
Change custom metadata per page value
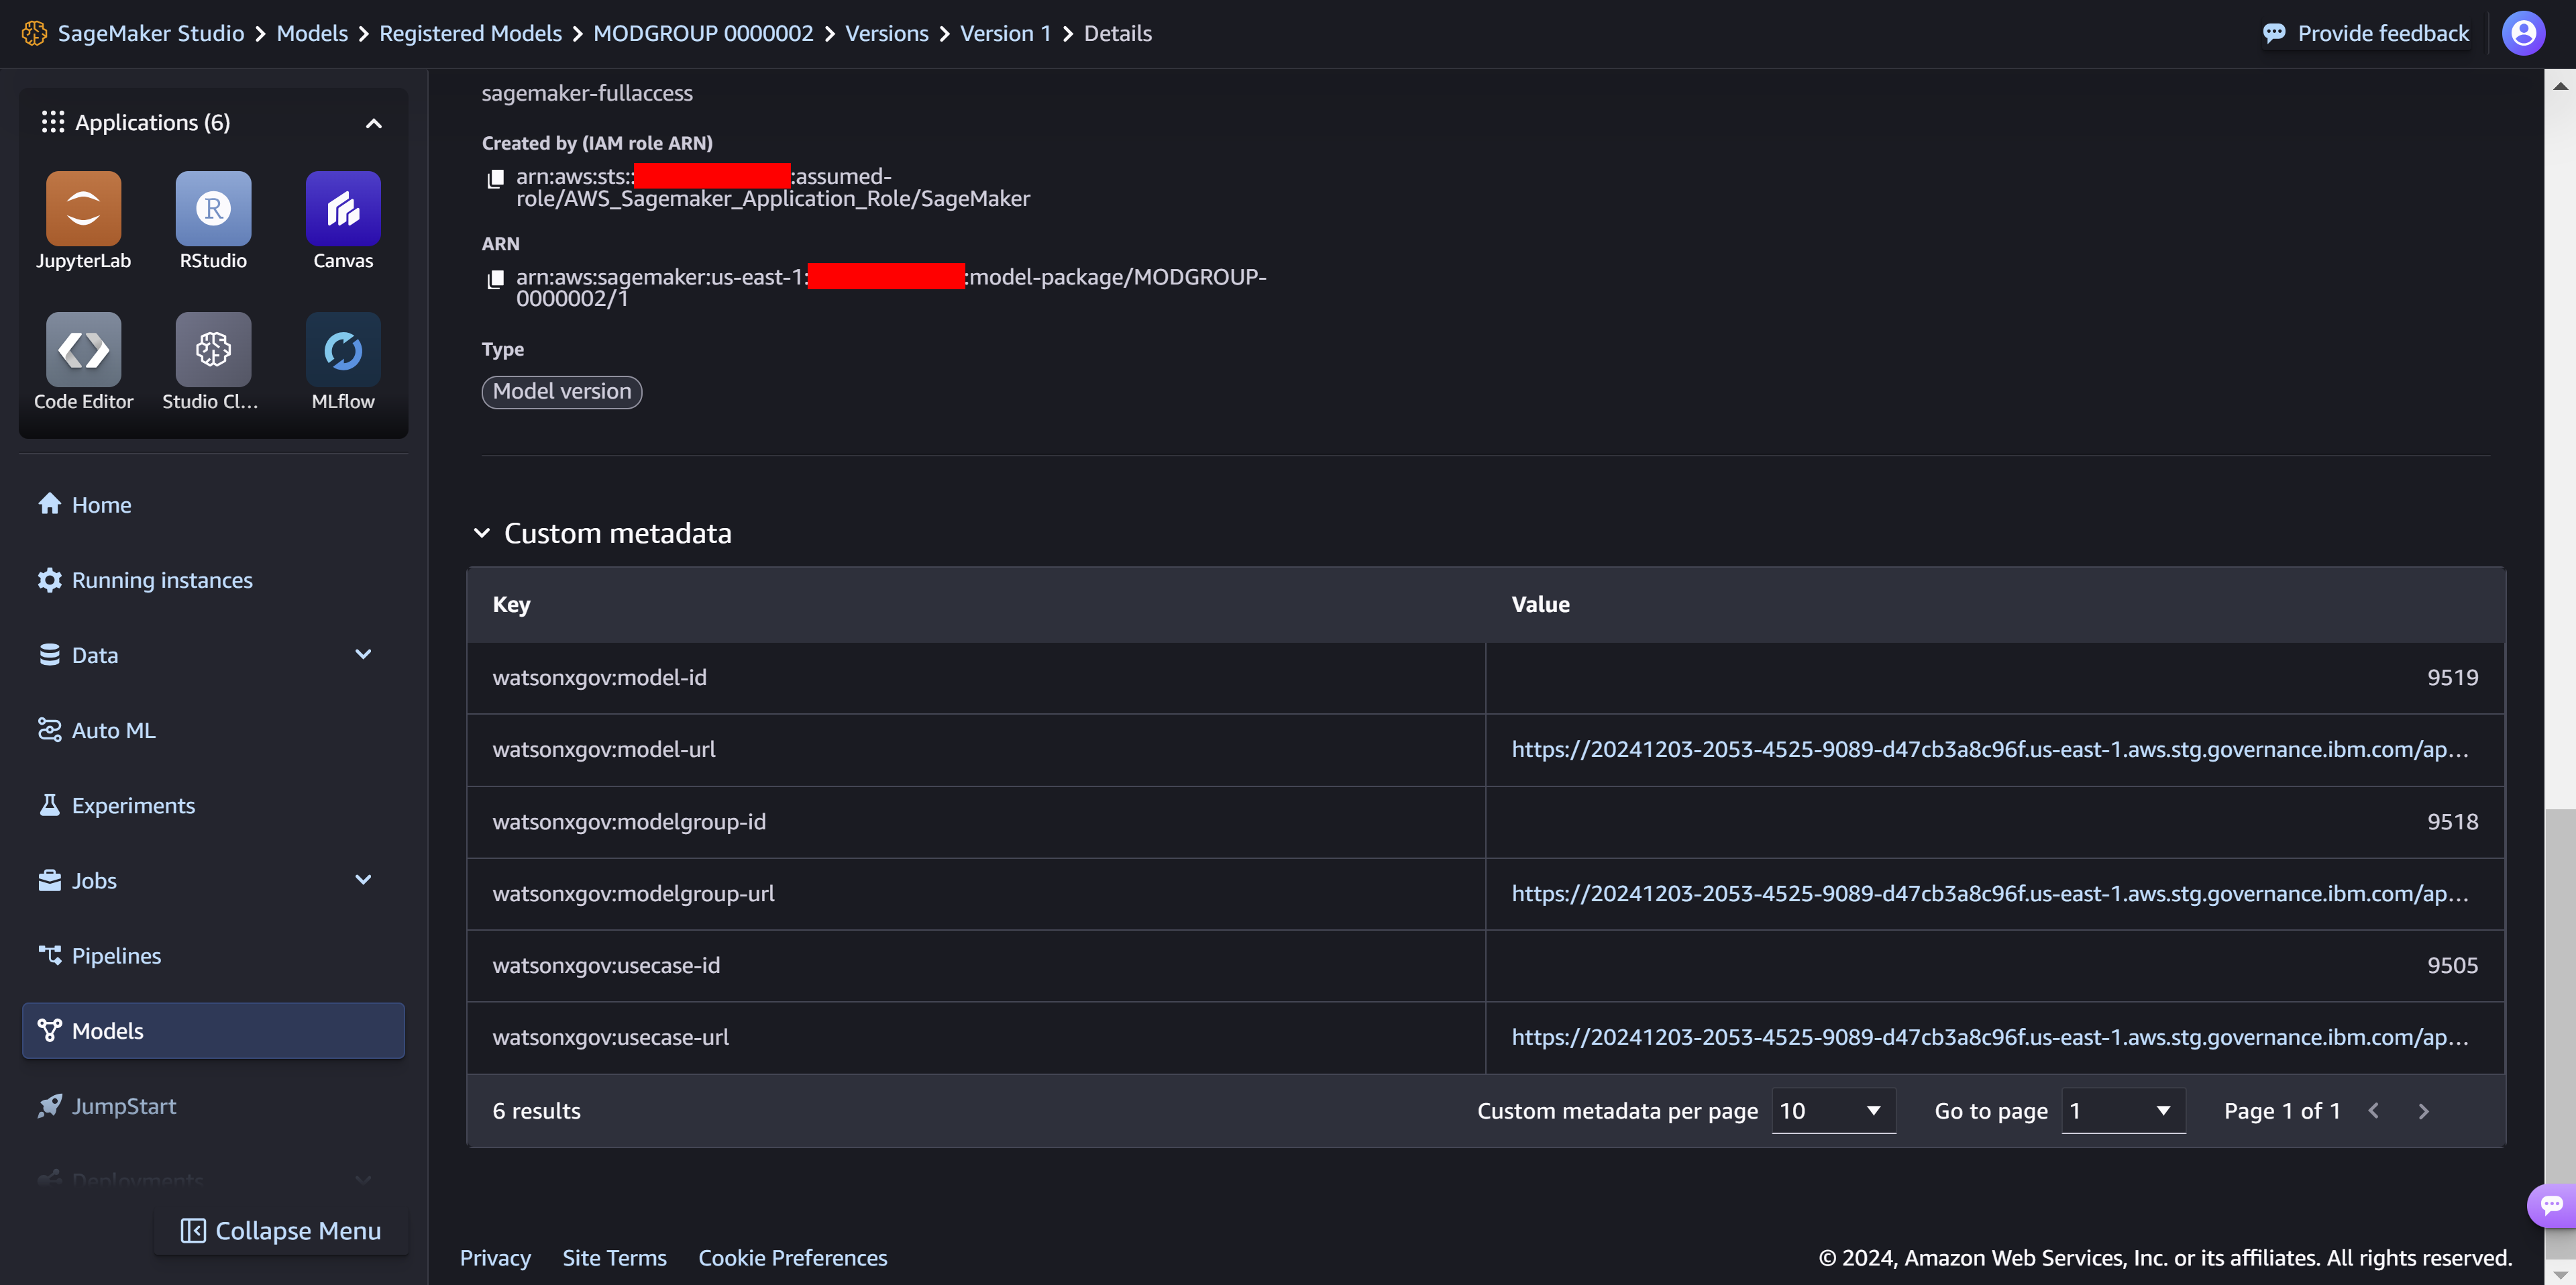(1831, 1110)
